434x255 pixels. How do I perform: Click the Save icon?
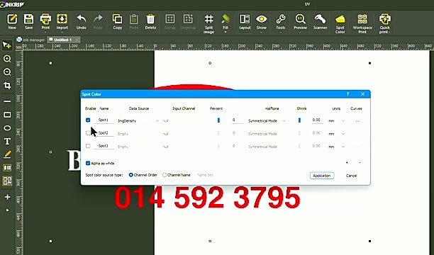pyautogui.click(x=28, y=21)
